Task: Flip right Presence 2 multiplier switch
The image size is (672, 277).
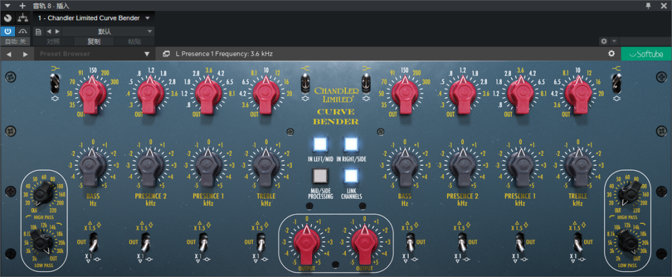Action: coord(462,242)
